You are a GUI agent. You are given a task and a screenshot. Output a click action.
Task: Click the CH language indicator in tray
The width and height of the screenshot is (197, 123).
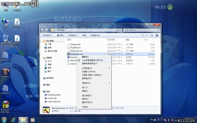tap(151, 120)
